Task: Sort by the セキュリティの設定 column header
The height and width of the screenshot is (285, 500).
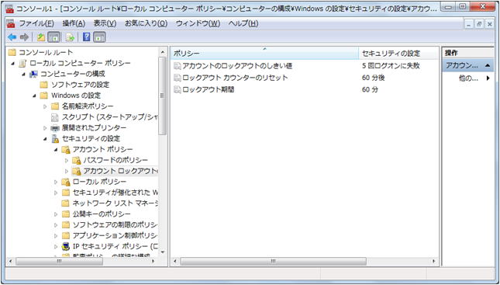Action: pos(399,54)
